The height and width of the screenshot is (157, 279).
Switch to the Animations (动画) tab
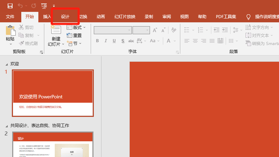pos(101,16)
